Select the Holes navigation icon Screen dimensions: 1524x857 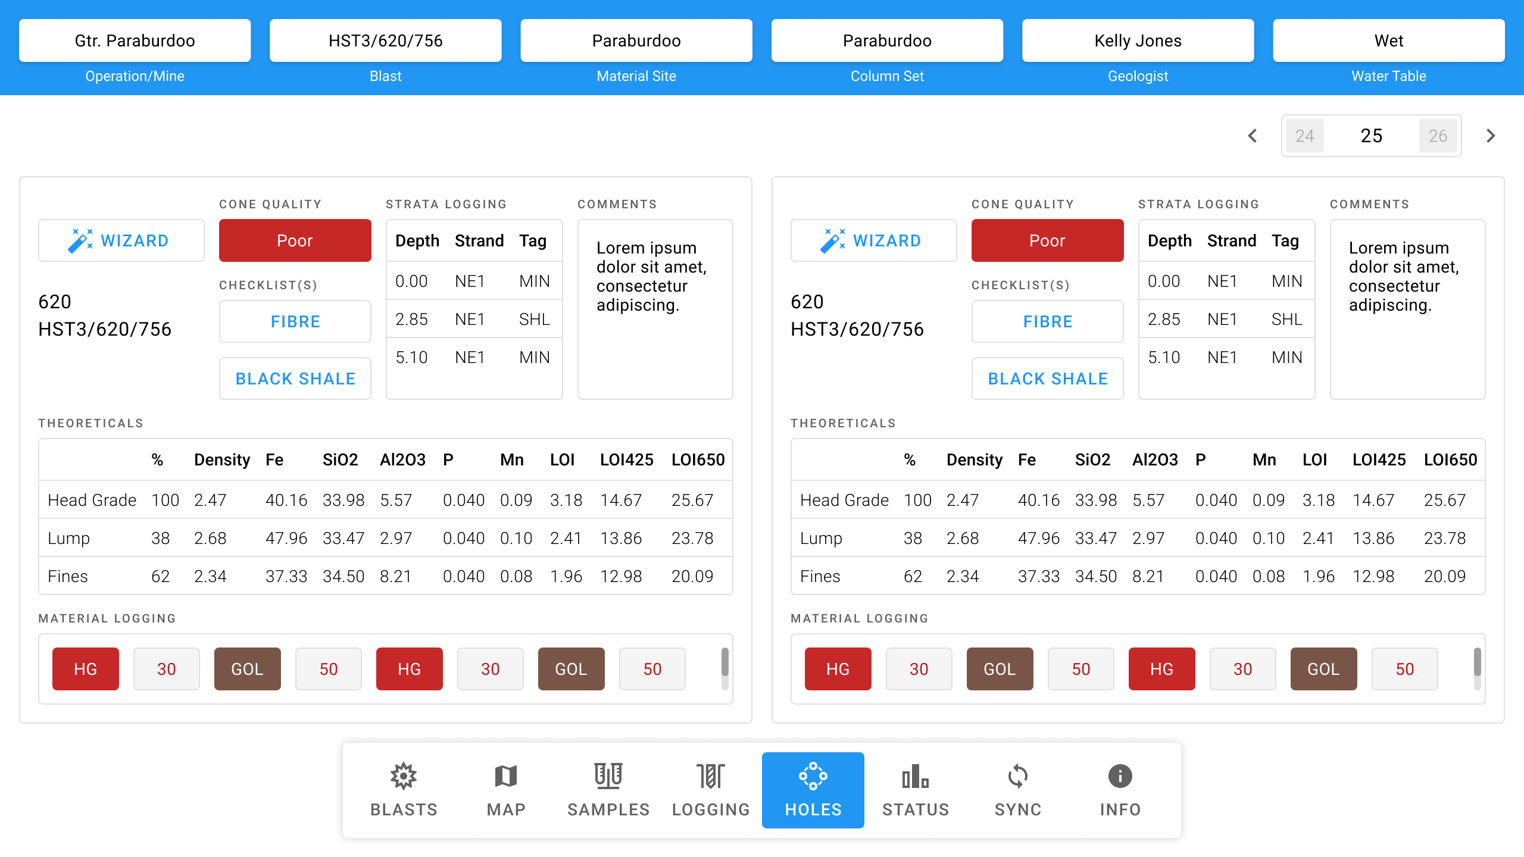[813, 776]
